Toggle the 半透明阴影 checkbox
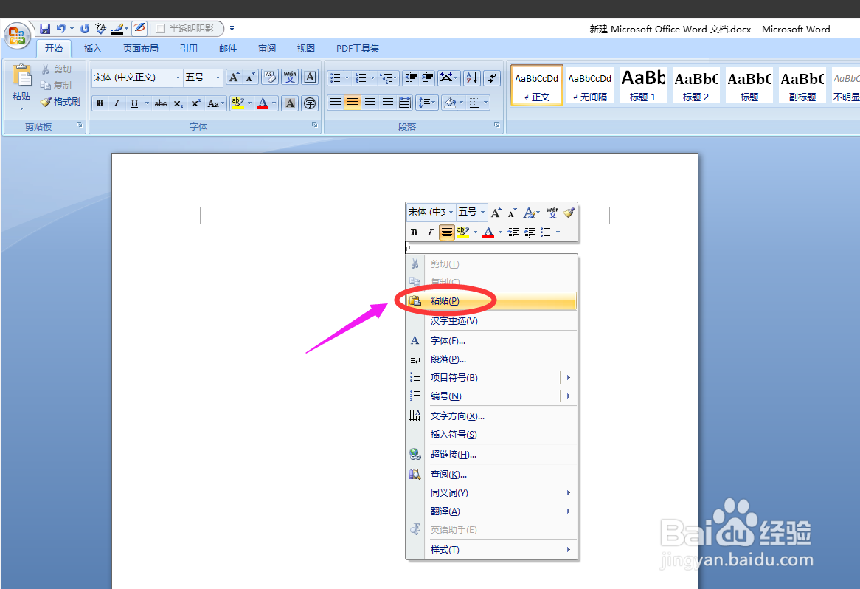 coord(160,28)
